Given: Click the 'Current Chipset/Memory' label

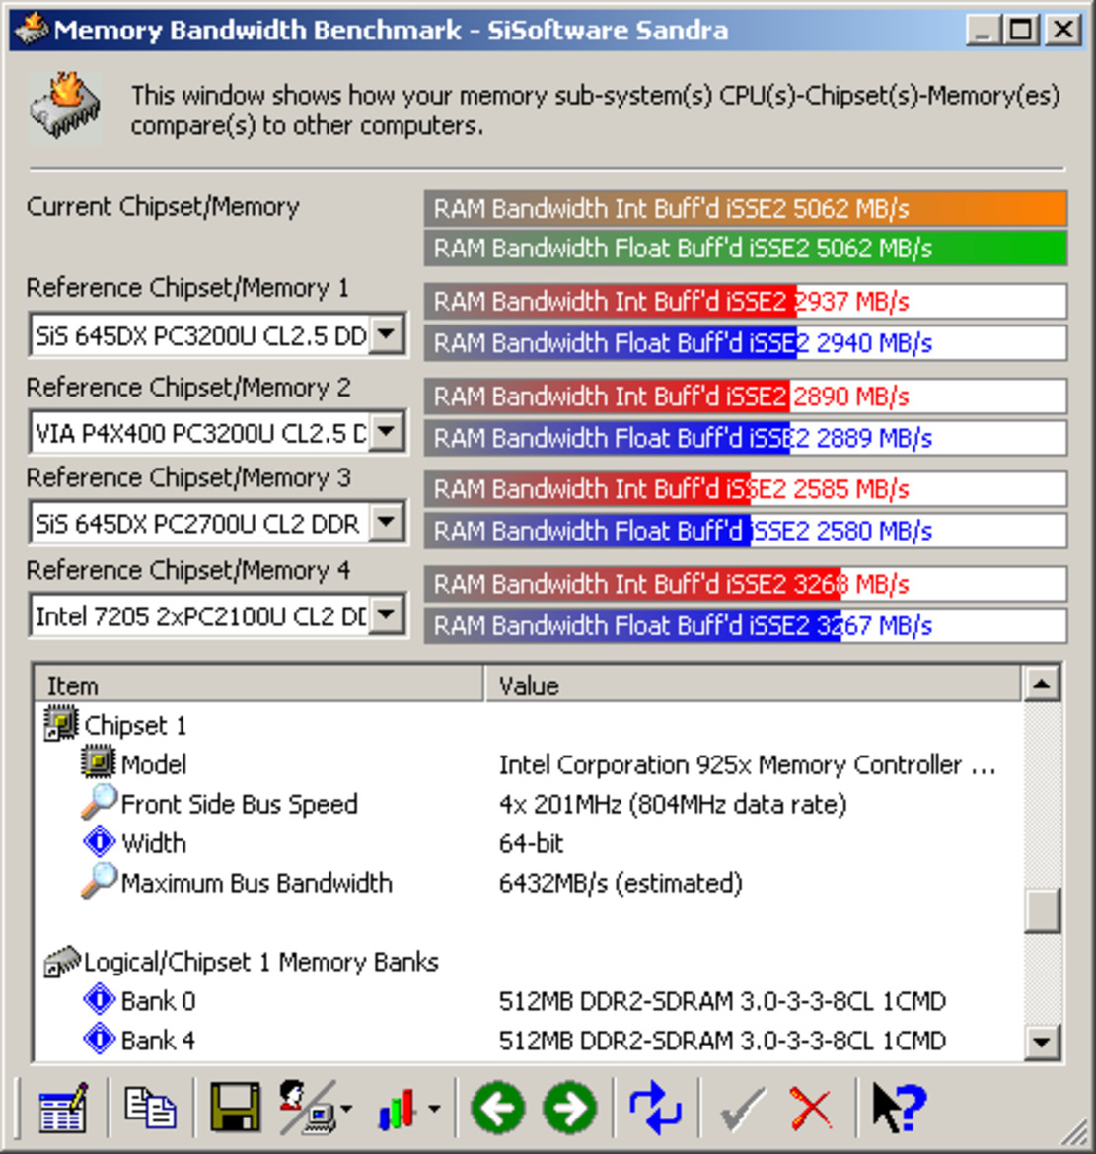Looking at the screenshot, I should (163, 206).
